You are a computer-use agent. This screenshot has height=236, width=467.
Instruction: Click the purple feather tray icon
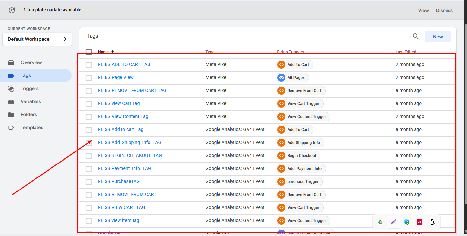point(393,222)
